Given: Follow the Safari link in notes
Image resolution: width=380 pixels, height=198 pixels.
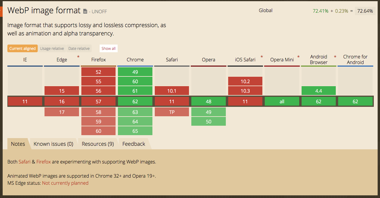Looking at the screenshot, I should point(24,162).
